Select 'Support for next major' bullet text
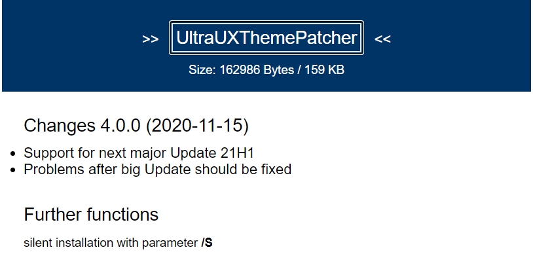533x273 pixels. [x=95, y=153]
